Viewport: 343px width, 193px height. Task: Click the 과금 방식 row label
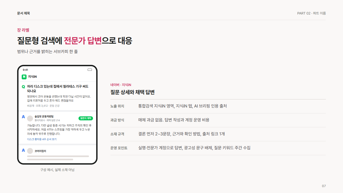117,120
